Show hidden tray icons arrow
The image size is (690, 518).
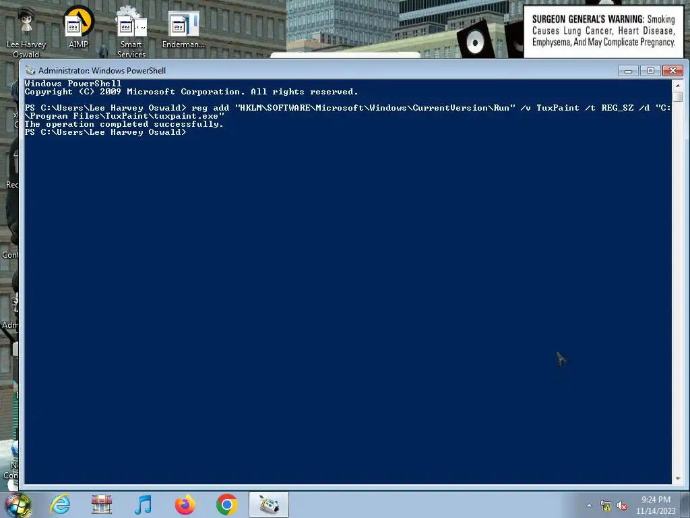(x=589, y=506)
